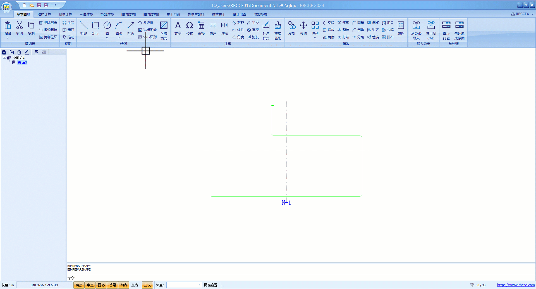Screen dimensions: 536x289
Task: Select the 矩形 rectangle tool
Action: click(95, 28)
